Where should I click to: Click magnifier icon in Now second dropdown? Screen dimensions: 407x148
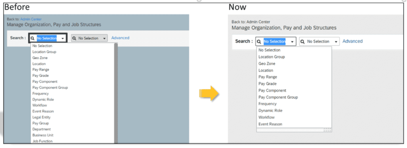click(x=302, y=41)
